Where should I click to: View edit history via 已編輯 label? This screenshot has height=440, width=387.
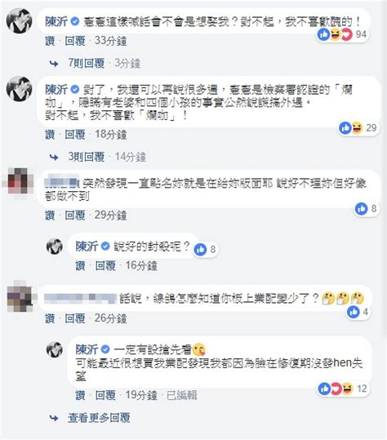(x=182, y=395)
